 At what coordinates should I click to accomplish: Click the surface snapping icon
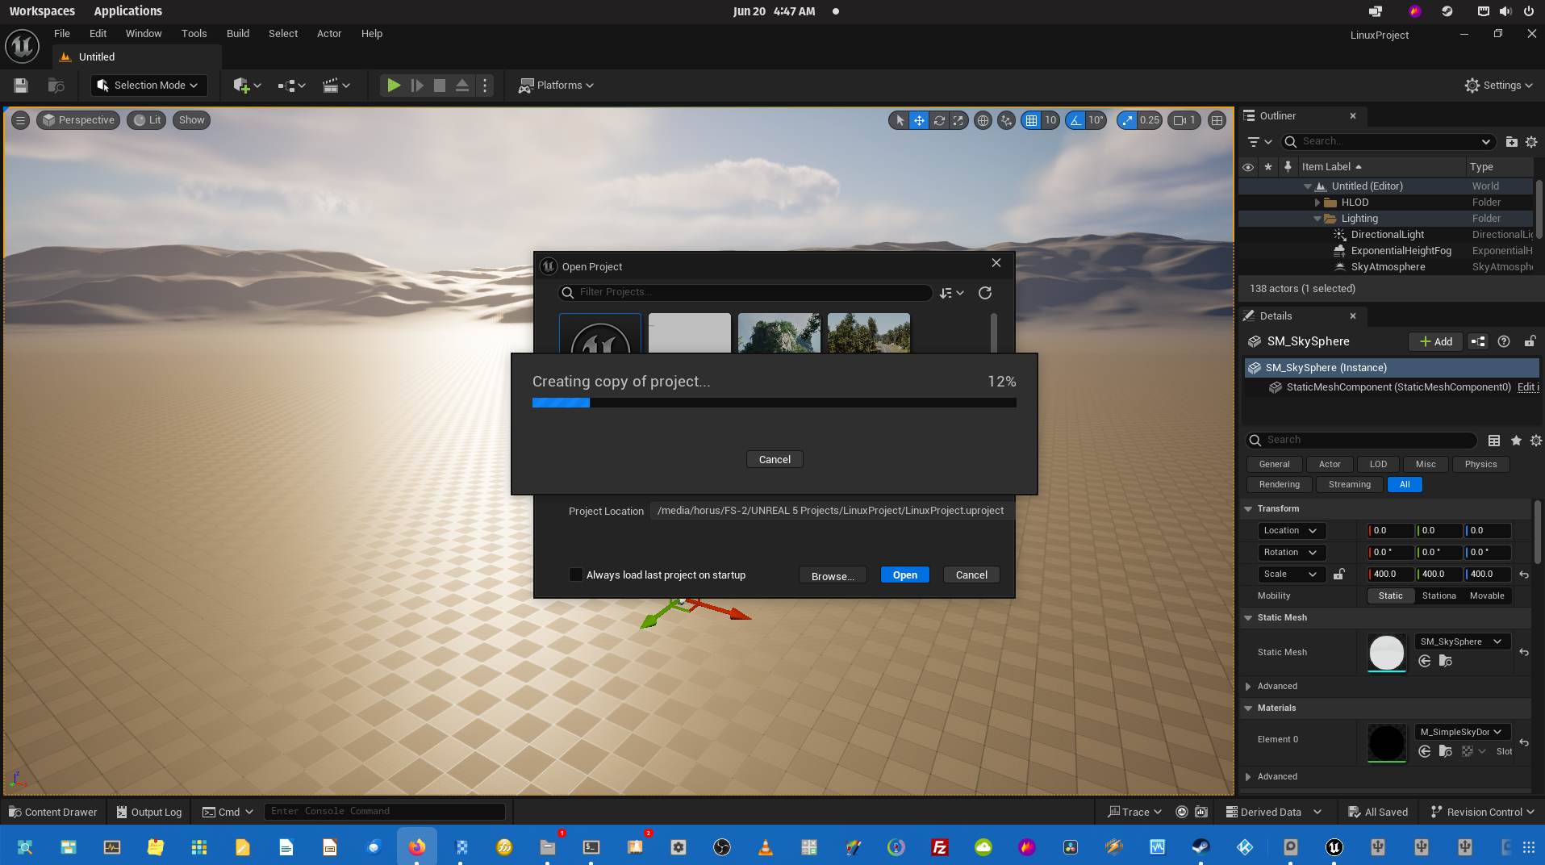tap(1006, 120)
